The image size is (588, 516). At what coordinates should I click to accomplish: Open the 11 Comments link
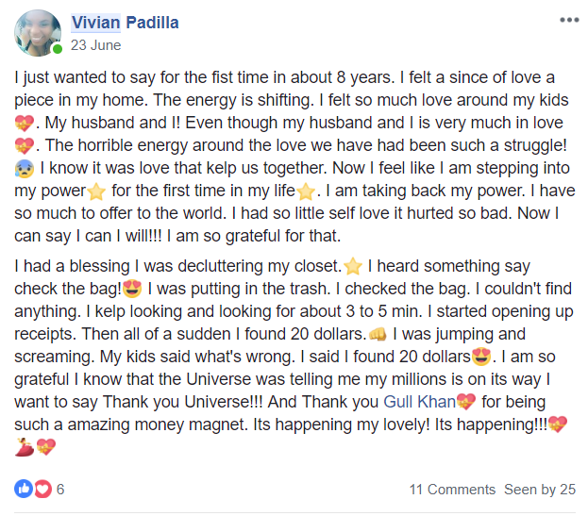(452, 490)
